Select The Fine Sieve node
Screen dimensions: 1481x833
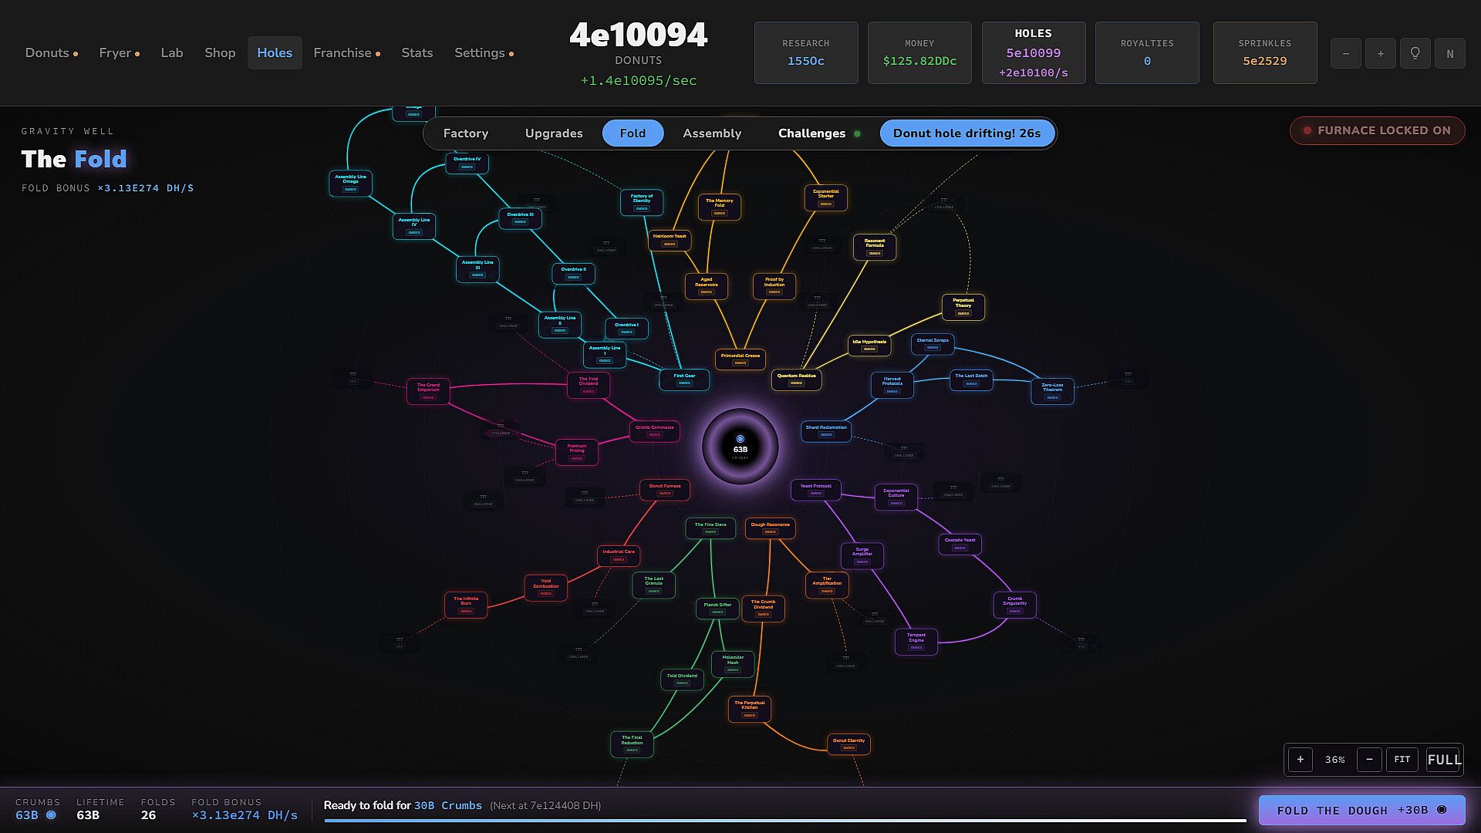pyautogui.click(x=710, y=528)
